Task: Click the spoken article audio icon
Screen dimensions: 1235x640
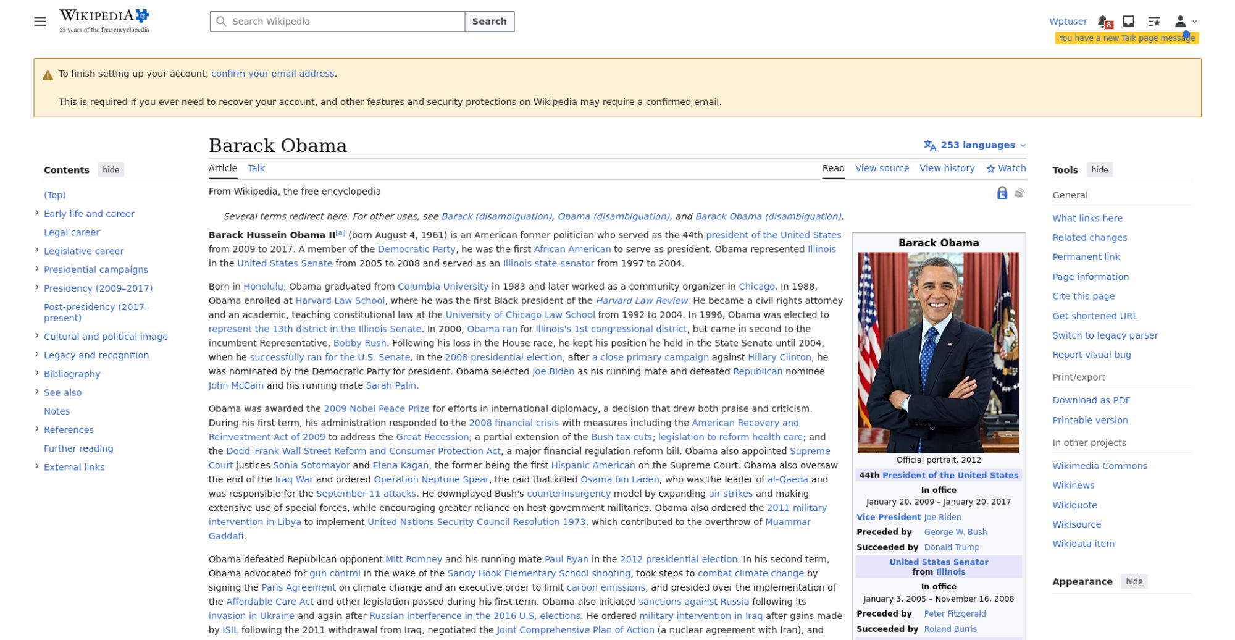Action: point(1020,193)
